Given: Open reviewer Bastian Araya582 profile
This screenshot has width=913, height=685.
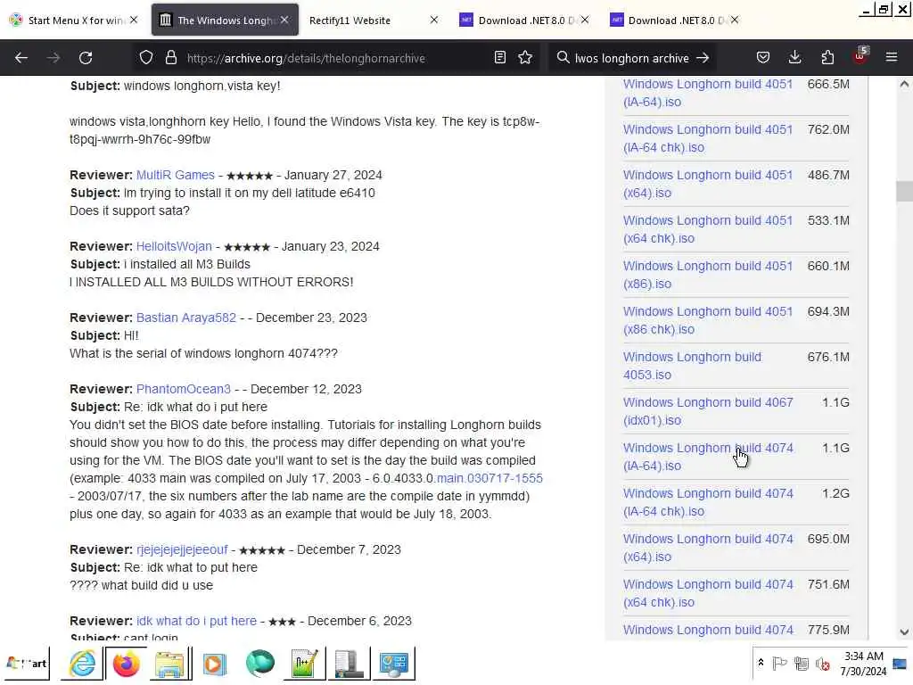Looking at the screenshot, I should pyautogui.click(x=186, y=318).
